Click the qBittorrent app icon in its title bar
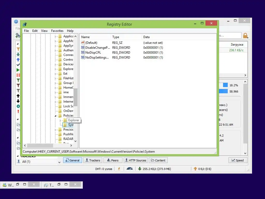The image size is (265, 199). [16, 22]
